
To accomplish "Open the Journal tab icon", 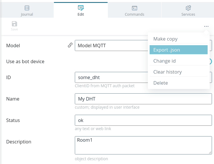I will point(27,8).
